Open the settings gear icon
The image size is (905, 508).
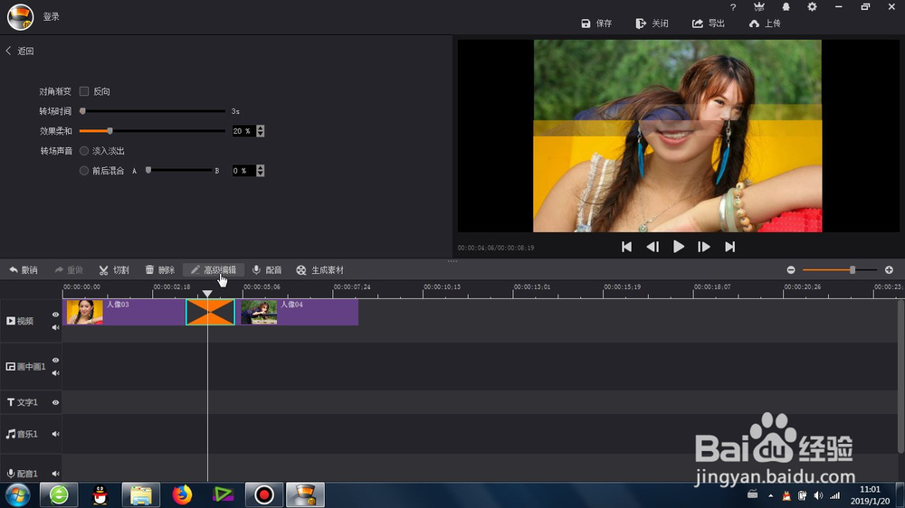tap(812, 7)
